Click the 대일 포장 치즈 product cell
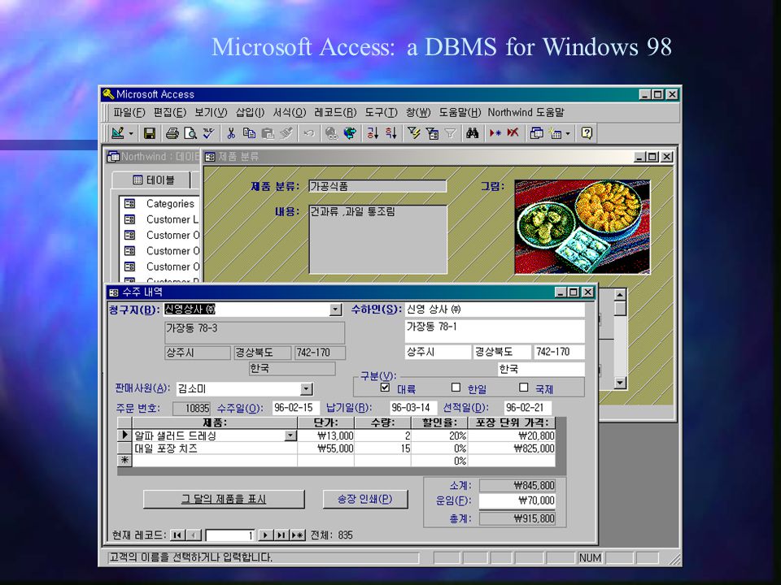Image resolution: width=781 pixels, height=585 pixels. [215, 448]
